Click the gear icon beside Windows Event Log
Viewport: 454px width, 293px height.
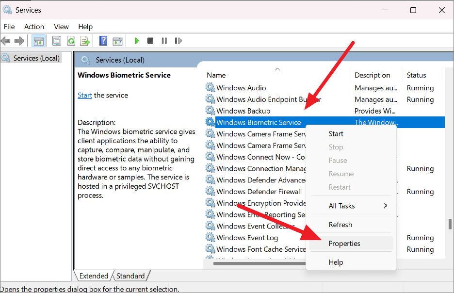[210, 237]
